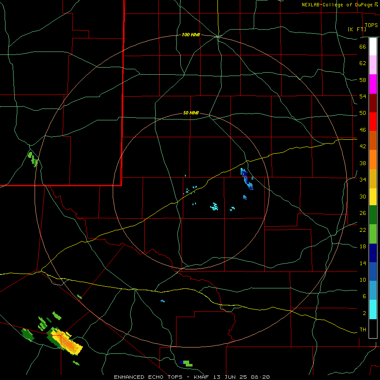This screenshot has height=380, width=380.
Task: Click the 100 NMI range ring label
Action: 191,35
